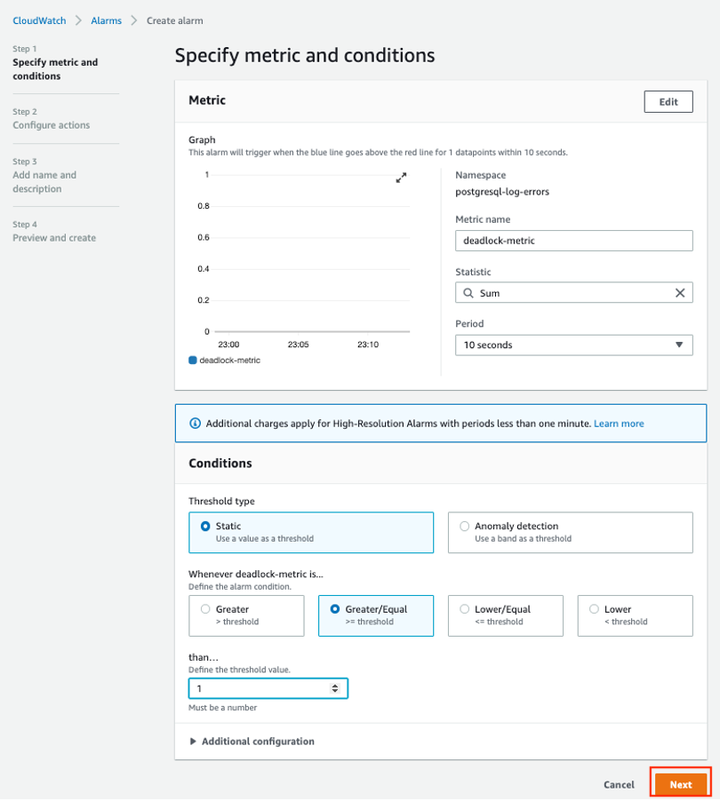Choose the Greater/Equal condition option
This screenshot has width=720, height=801.
(x=335, y=609)
